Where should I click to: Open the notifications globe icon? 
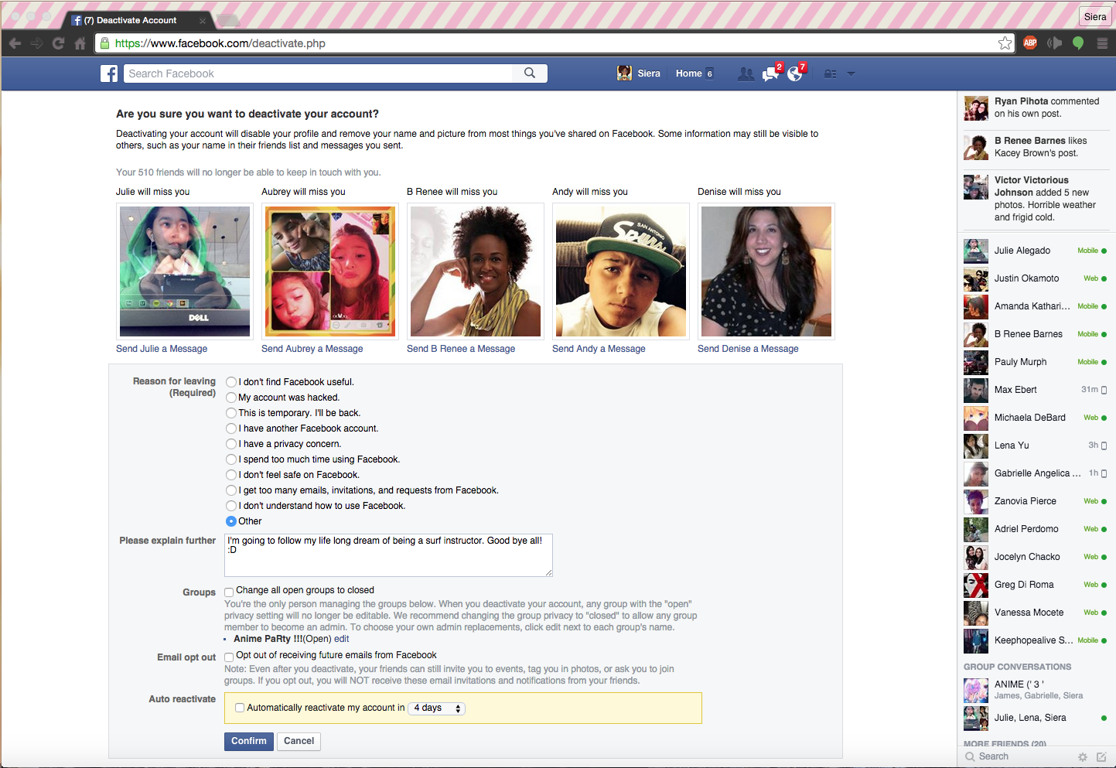tap(795, 74)
